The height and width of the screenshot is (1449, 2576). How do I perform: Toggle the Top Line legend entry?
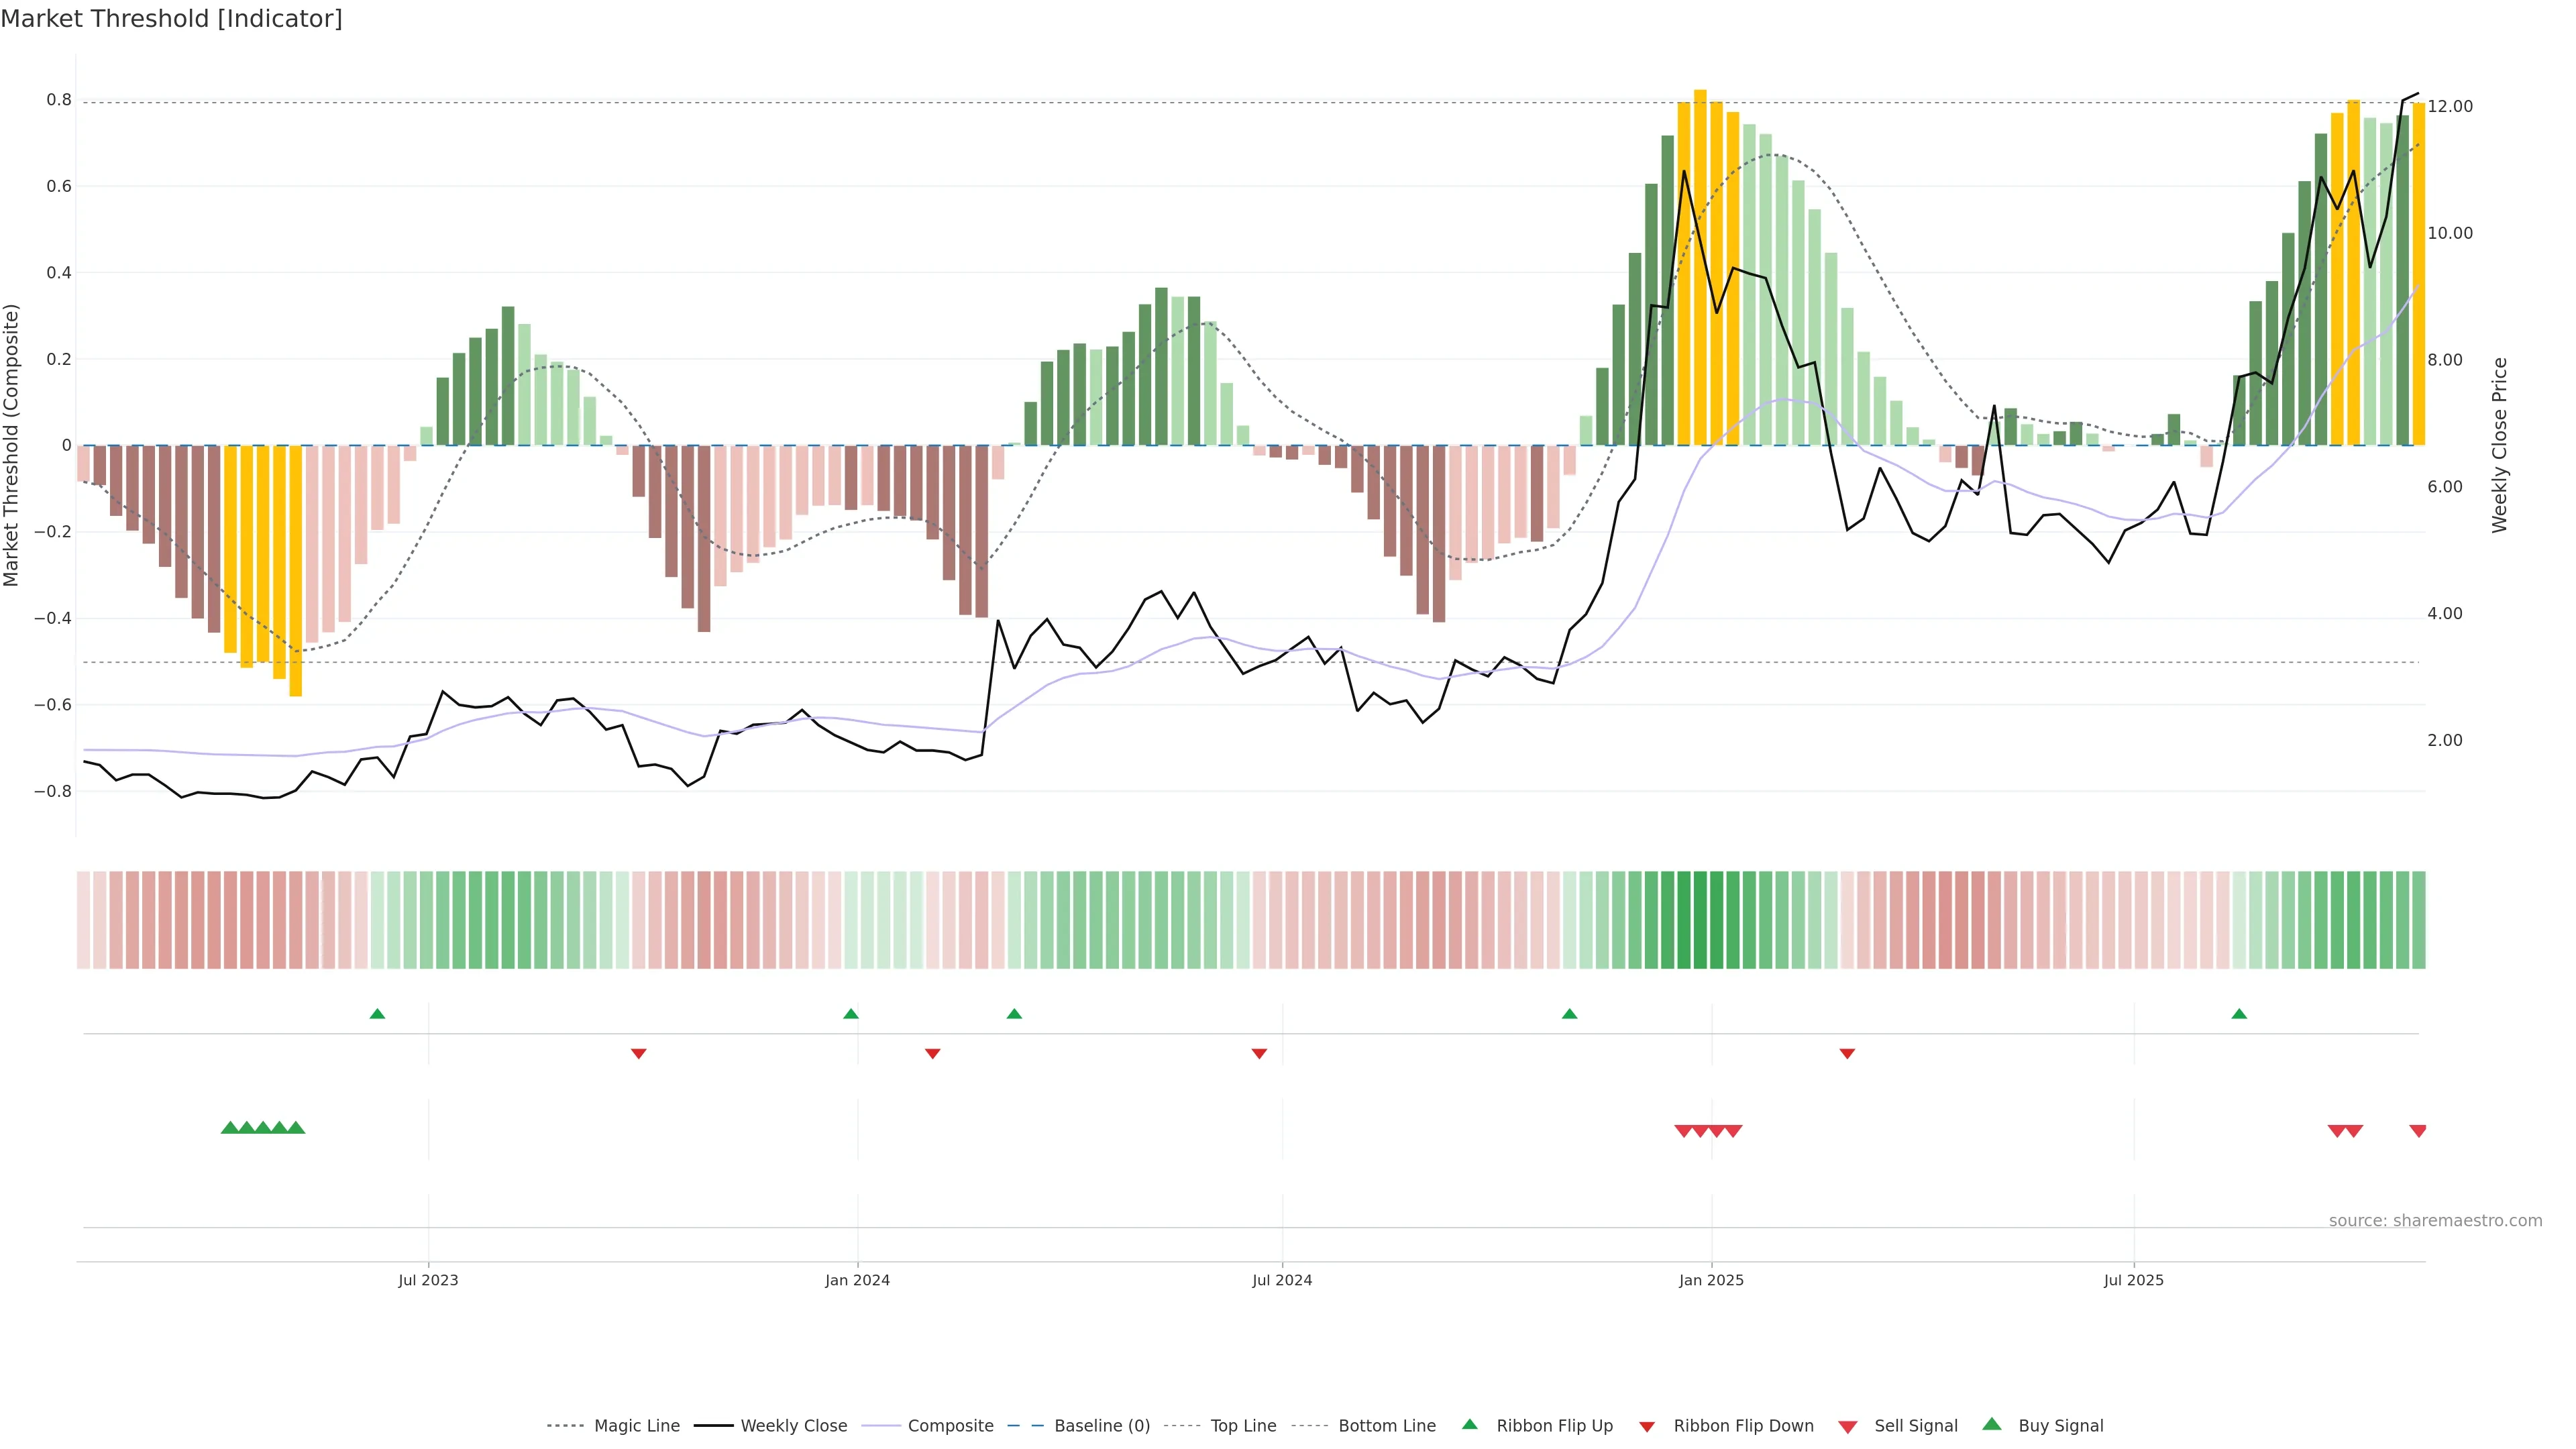click(x=1243, y=1426)
